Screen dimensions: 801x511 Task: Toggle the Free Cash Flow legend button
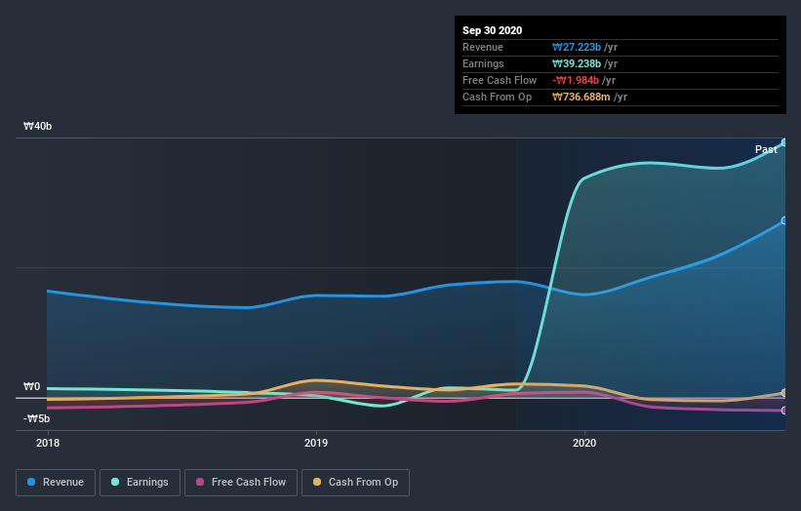click(x=241, y=483)
